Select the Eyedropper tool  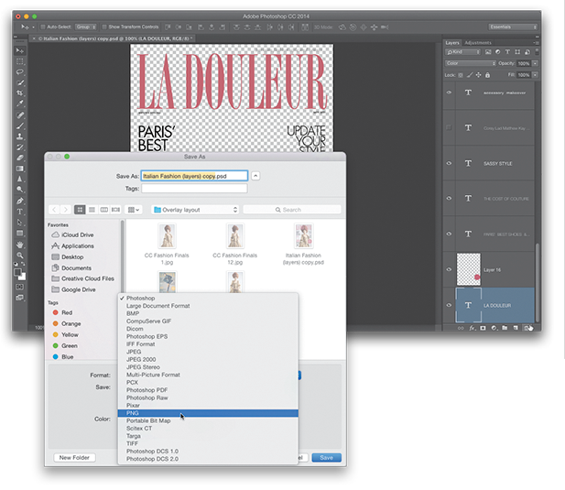20,103
